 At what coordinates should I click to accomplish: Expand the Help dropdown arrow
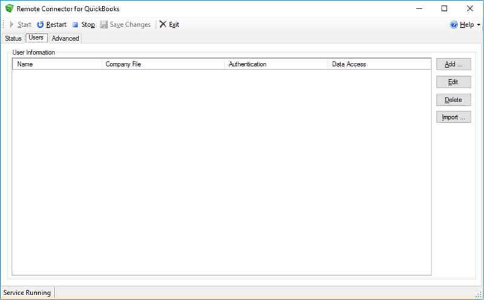point(479,25)
